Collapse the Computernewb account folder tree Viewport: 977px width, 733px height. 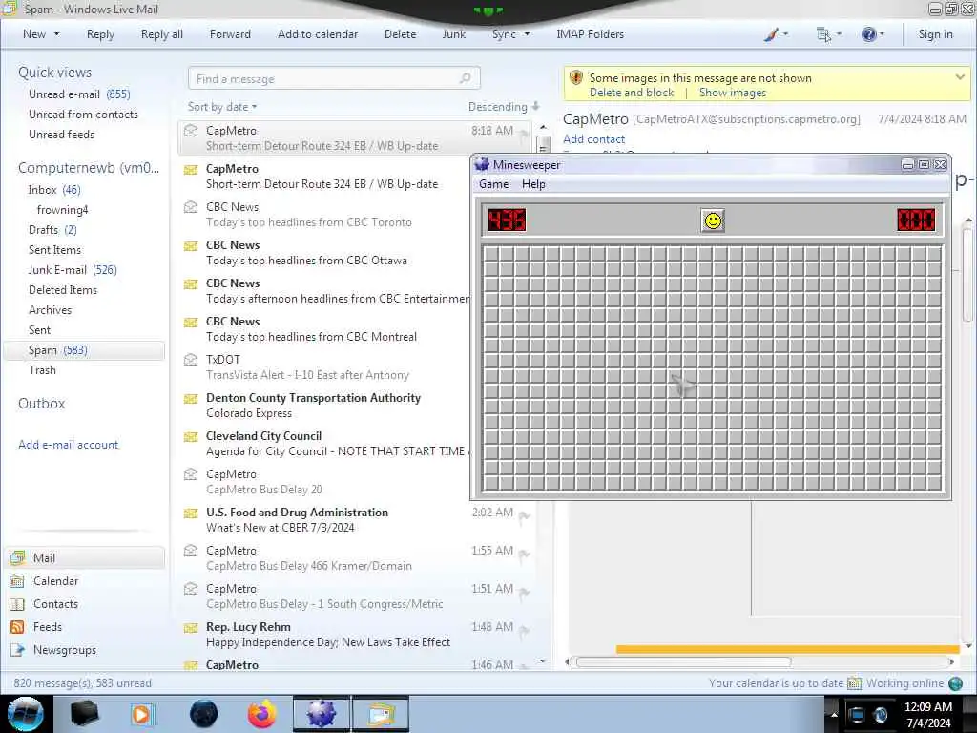(89, 168)
